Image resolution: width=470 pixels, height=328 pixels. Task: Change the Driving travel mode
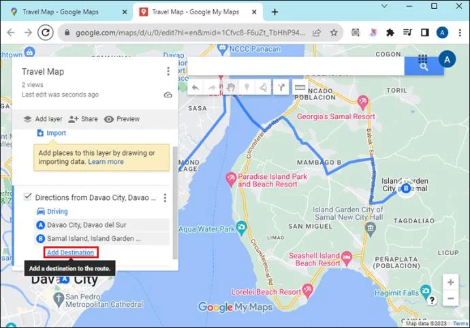pyautogui.click(x=52, y=212)
